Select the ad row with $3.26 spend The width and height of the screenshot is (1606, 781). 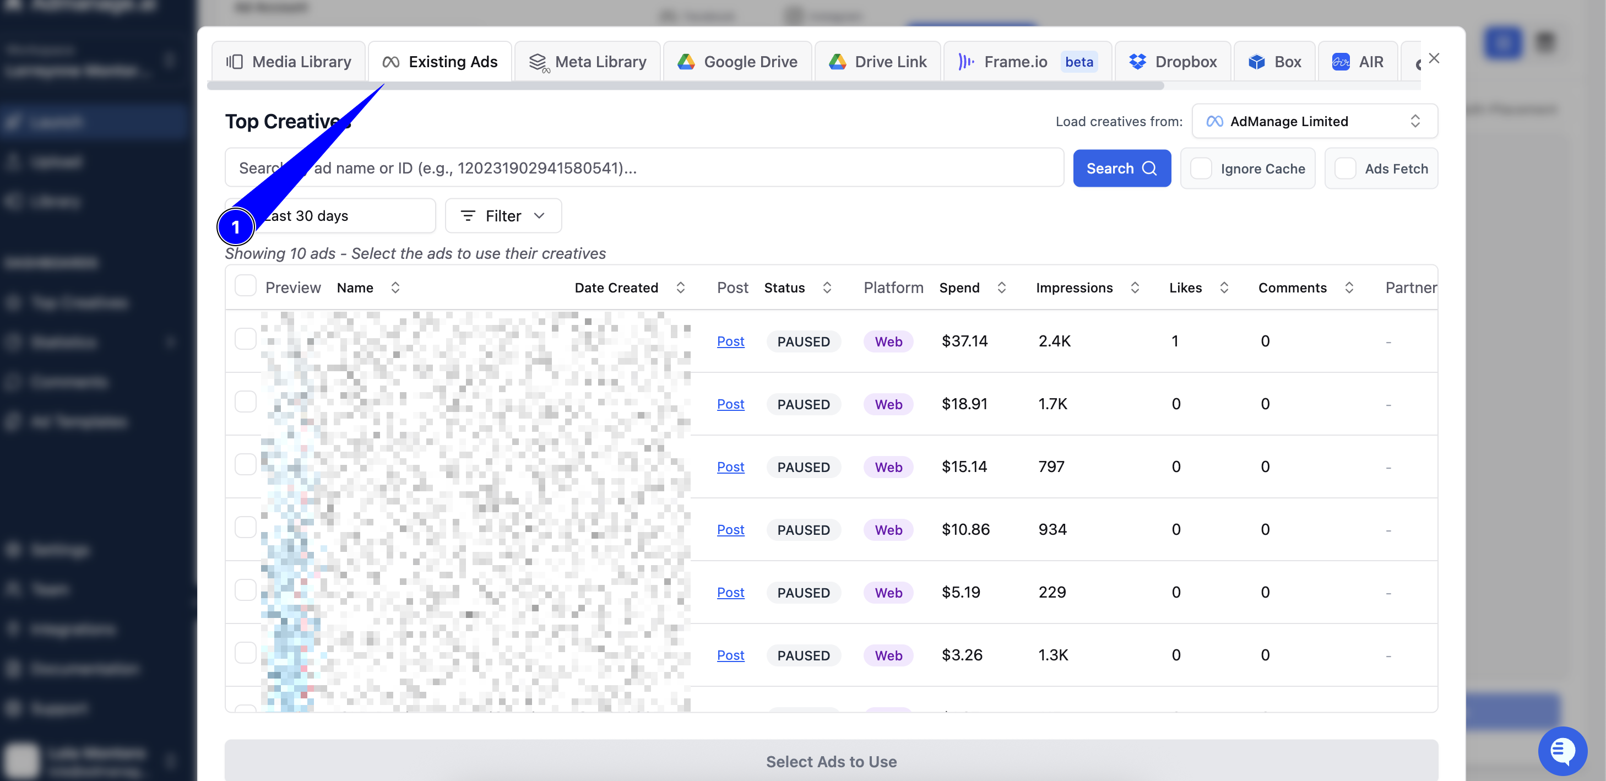point(245,653)
